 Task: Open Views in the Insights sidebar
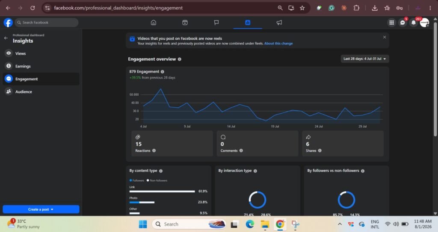point(41,53)
